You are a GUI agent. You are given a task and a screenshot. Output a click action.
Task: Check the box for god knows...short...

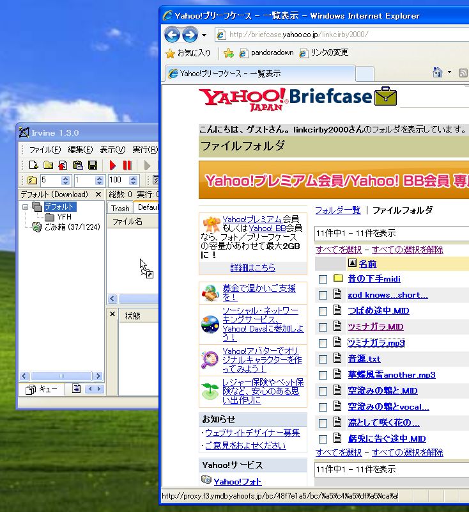tap(323, 295)
